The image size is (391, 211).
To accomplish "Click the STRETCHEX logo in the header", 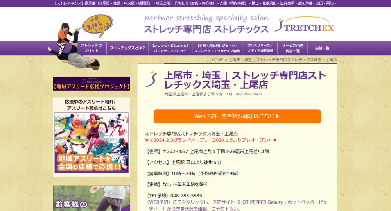I will pyautogui.click(x=304, y=24).
